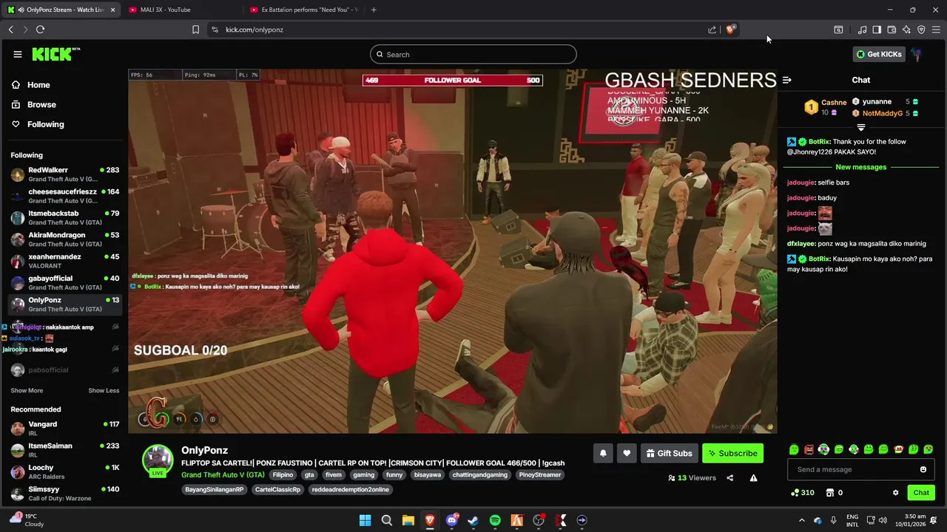
Task: Open the Grand Theft Auto V (GTA) category link
Action: [223, 475]
